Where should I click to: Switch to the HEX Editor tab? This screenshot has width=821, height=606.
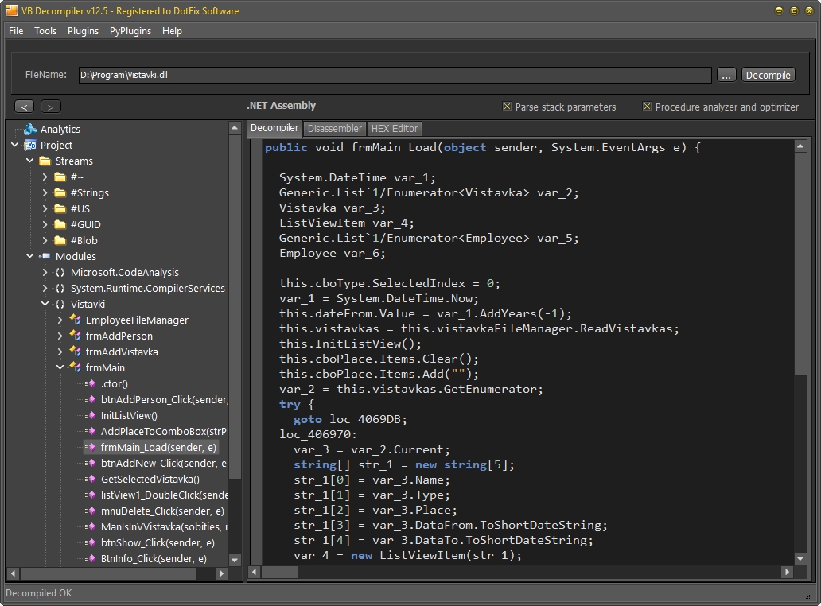[x=395, y=128]
